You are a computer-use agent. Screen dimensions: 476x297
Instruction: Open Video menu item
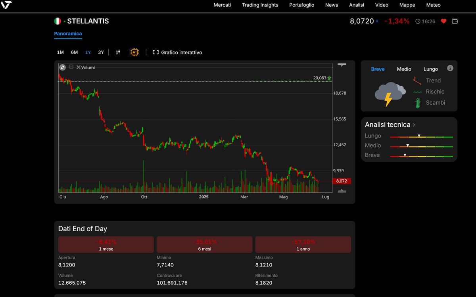[x=382, y=5]
